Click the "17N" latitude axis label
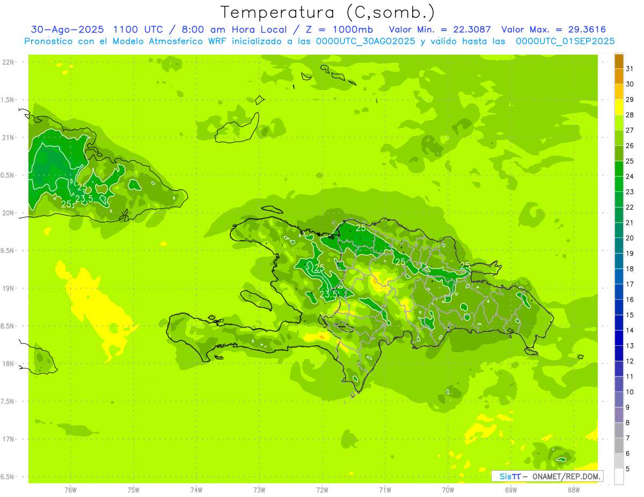This screenshot has height=497, width=644. coord(8,439)
